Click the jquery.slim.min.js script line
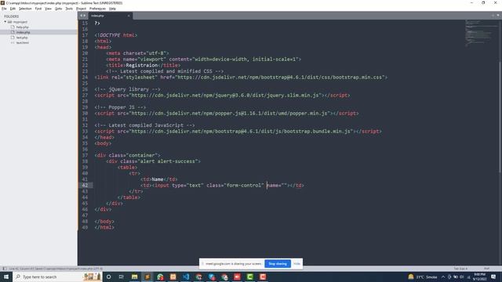 222,95
